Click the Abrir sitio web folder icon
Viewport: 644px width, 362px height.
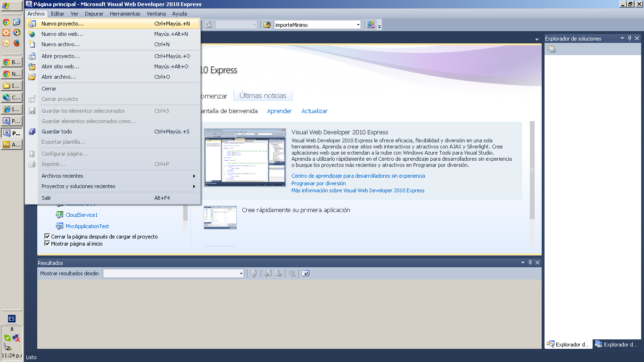(32, 66)
